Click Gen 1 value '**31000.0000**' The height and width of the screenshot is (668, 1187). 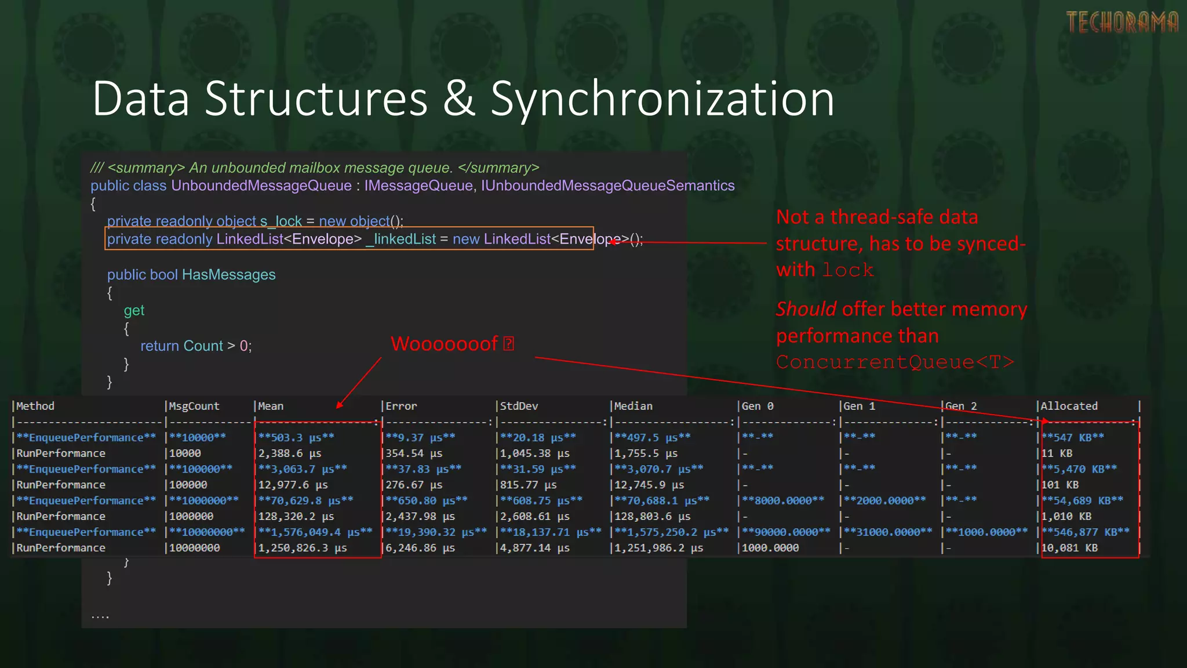coord(889,532)
